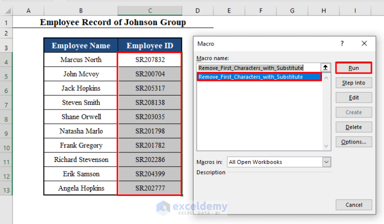Image resolution: width=384 pixels, height=224 pixels.
Task: Click the Run button in Macro dialog
Action: point(353,68)
